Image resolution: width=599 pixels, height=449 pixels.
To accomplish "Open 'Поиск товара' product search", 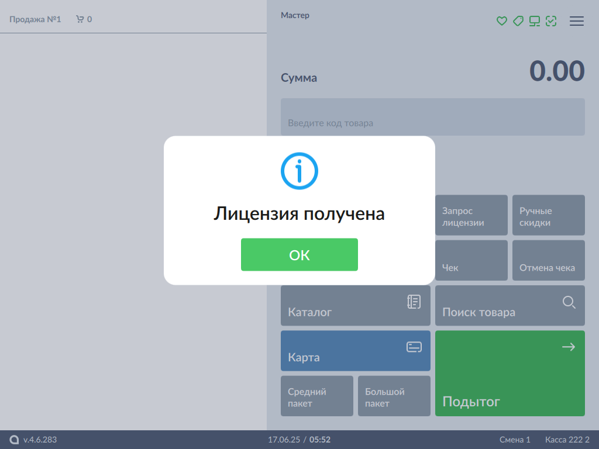I will click(x=510, y=305).
